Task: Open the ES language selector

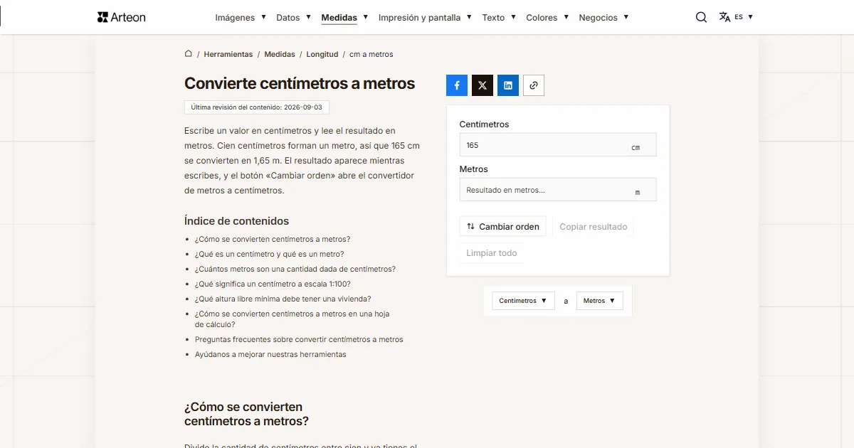Action: (x=736, y=17)
